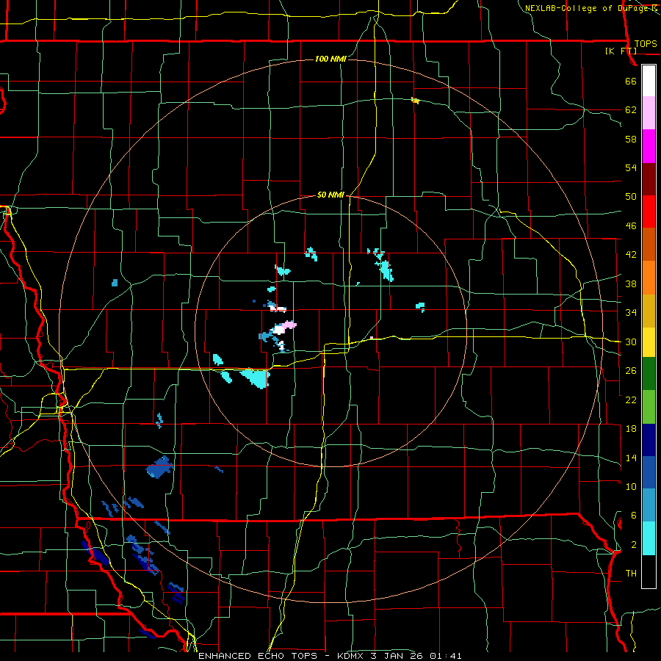Click the TH threshold label in the legend

click(631, 574)
